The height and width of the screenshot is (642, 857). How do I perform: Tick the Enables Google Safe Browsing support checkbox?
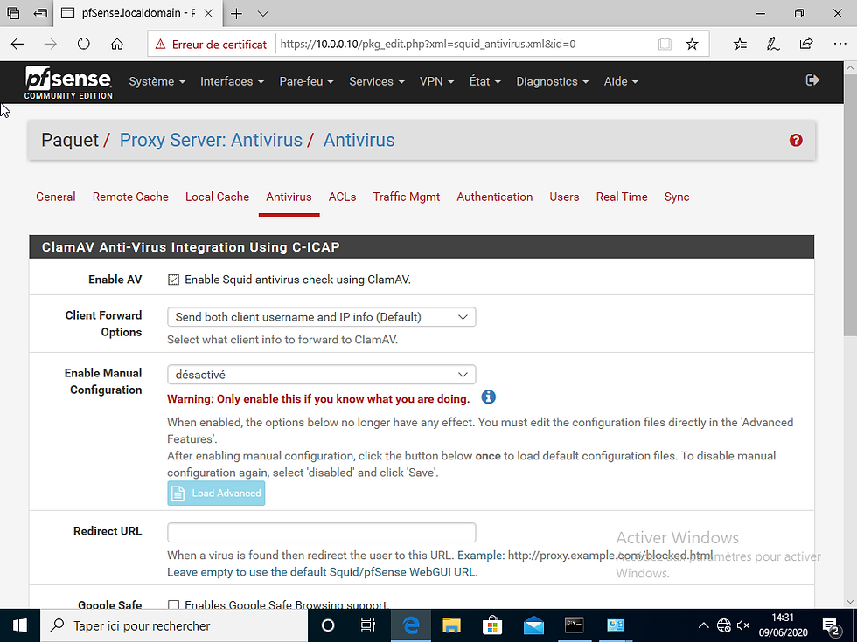(x=173, y=604)
